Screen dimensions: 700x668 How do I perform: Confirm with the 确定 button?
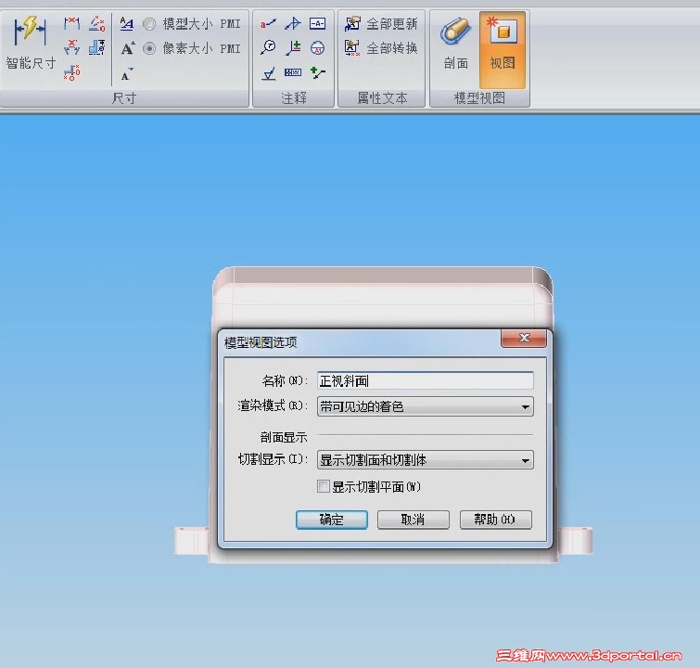[332, 520]
